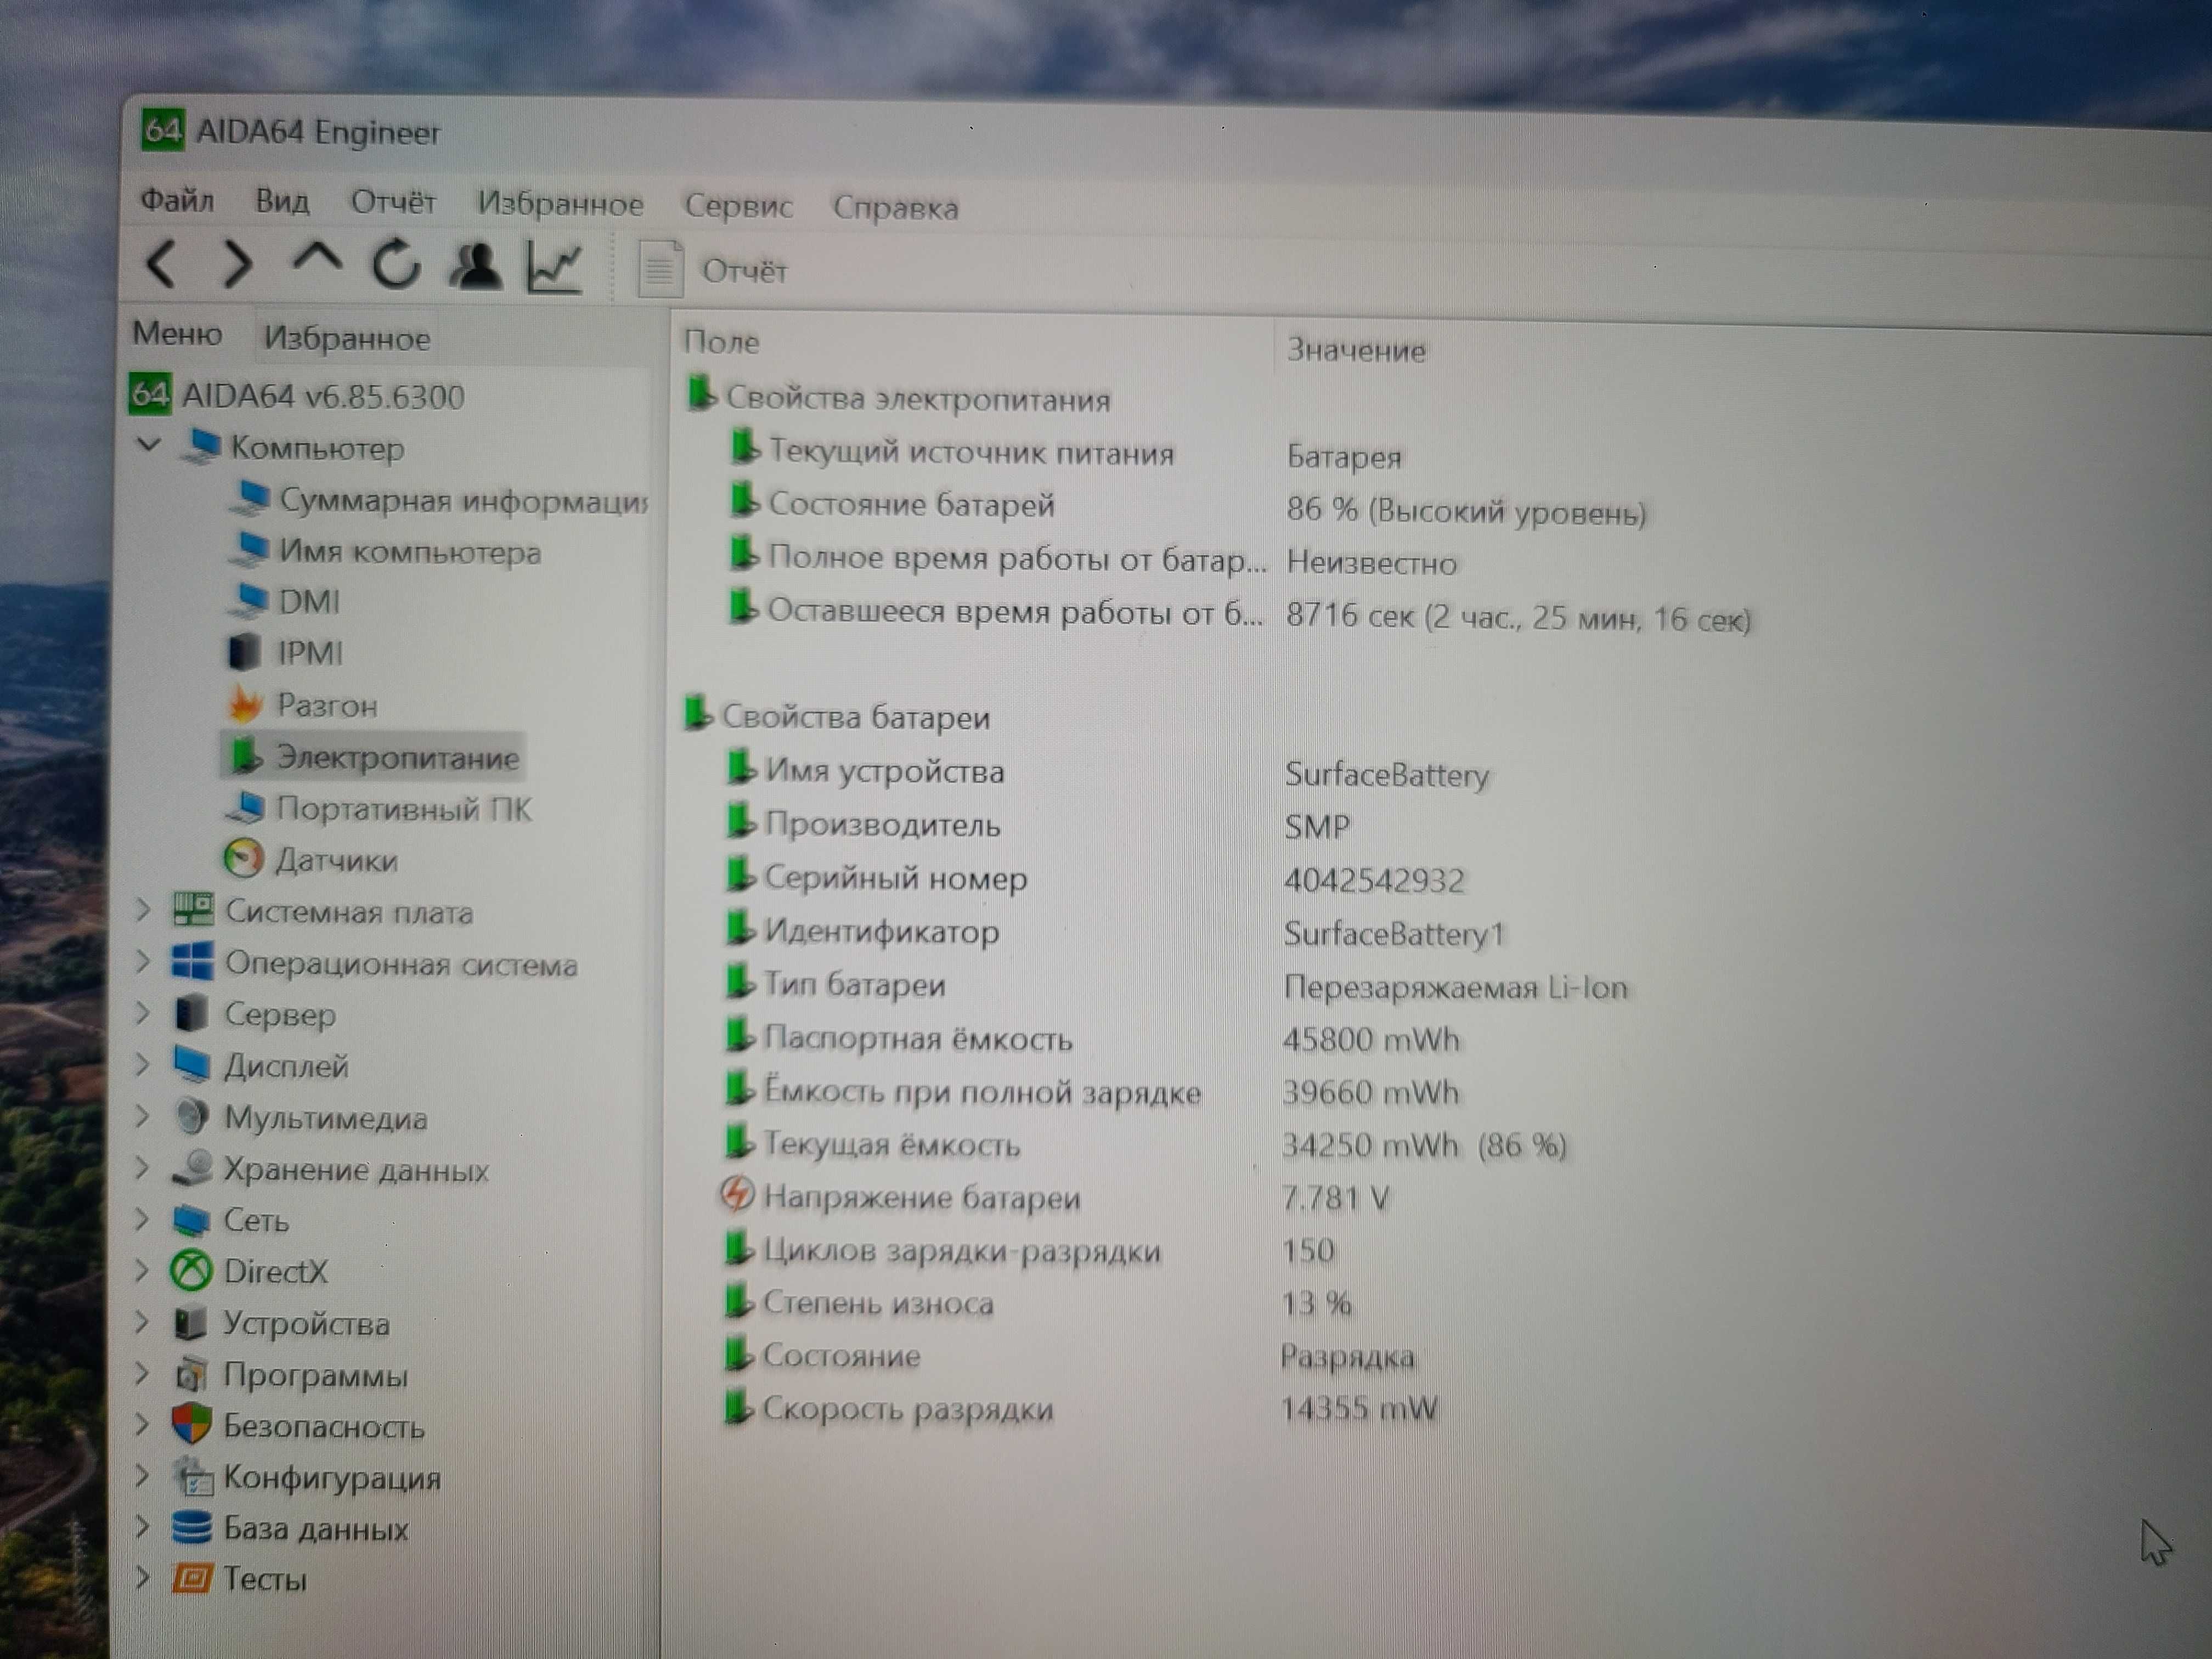The width and height of the screenshot is (2212, 1659).
Task: Click the База данных database icon
Action: (x=191, y=1527)
